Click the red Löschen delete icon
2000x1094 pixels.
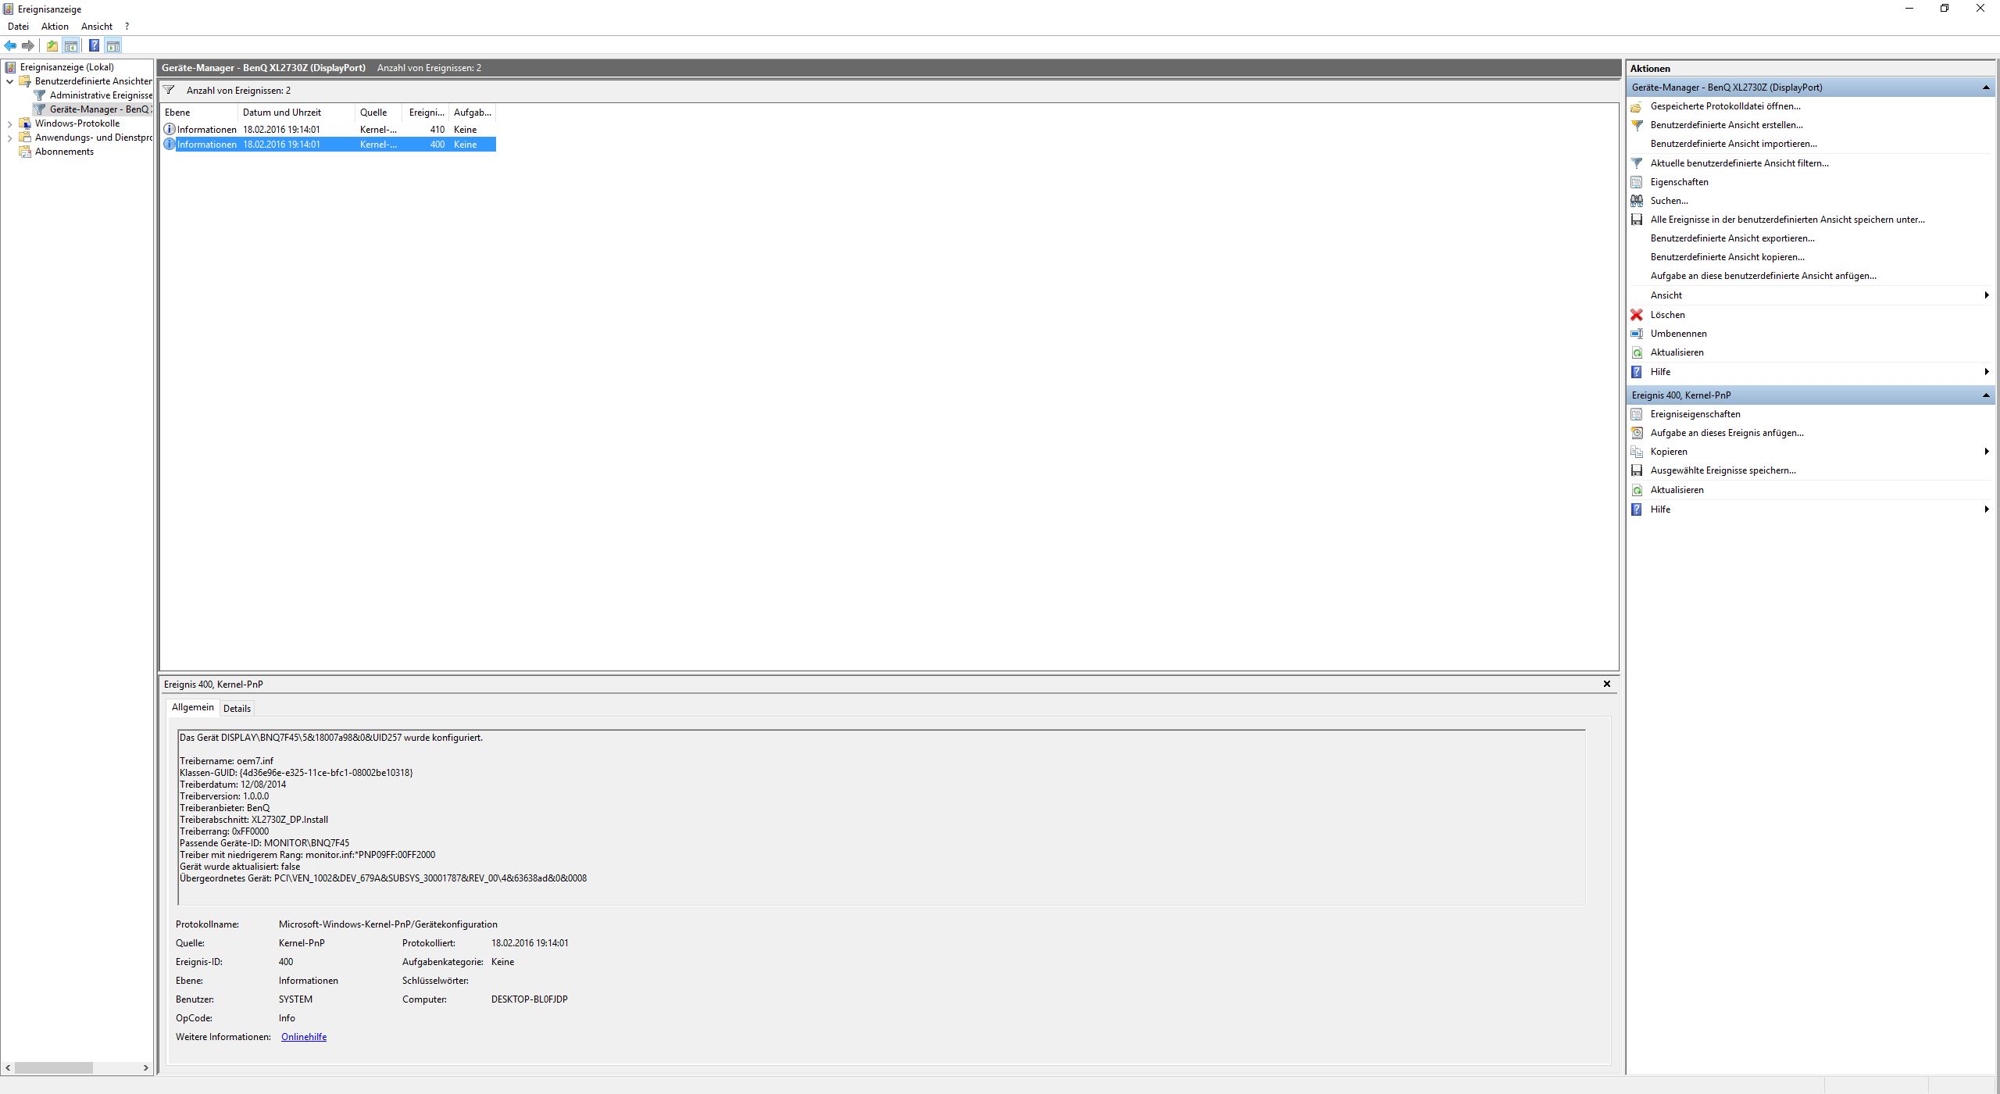pyautogui.click(x=1637, y=315)
